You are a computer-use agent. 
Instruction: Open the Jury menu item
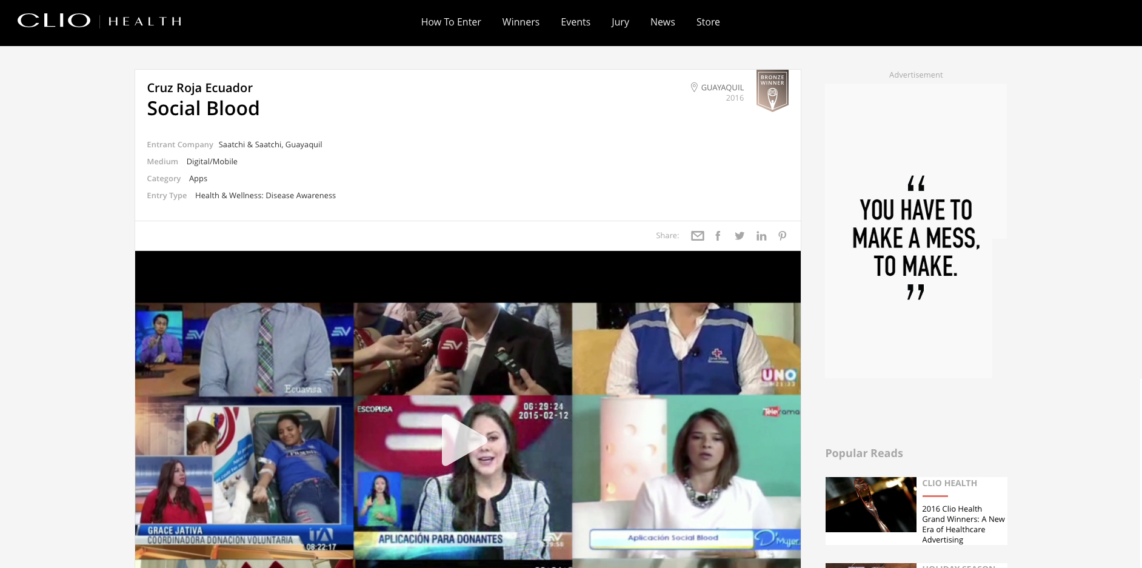[x=620, y=22]
